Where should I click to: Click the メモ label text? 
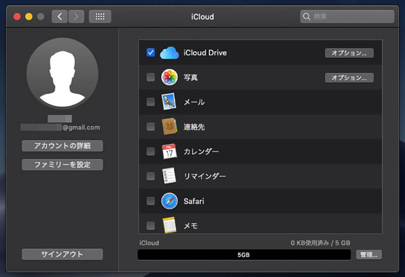click(x=191, y=226)
